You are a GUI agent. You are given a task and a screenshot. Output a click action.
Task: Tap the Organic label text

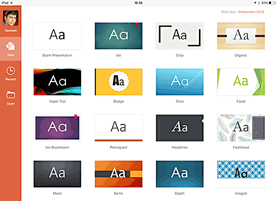[241, 55]
